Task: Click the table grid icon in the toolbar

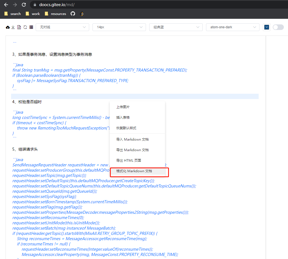Action: 31,27
